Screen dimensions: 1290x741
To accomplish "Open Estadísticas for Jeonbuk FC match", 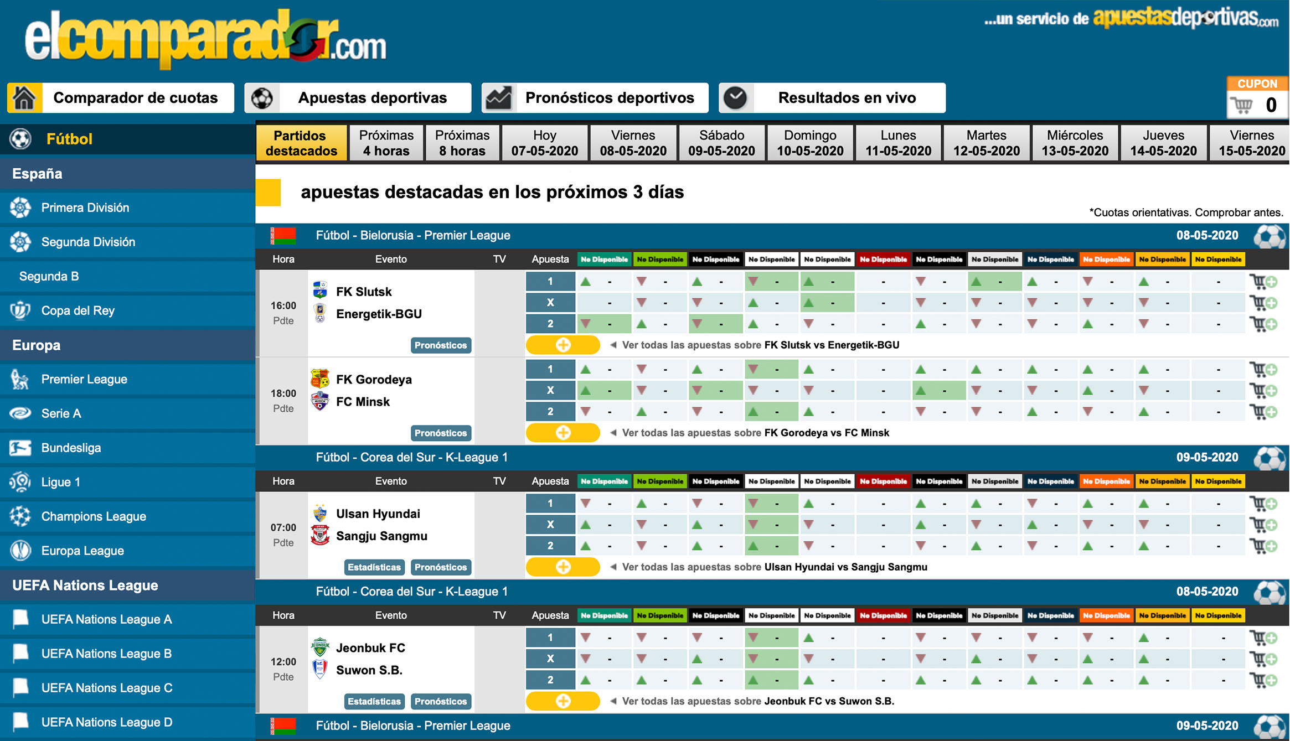I will tap(374, 701).
